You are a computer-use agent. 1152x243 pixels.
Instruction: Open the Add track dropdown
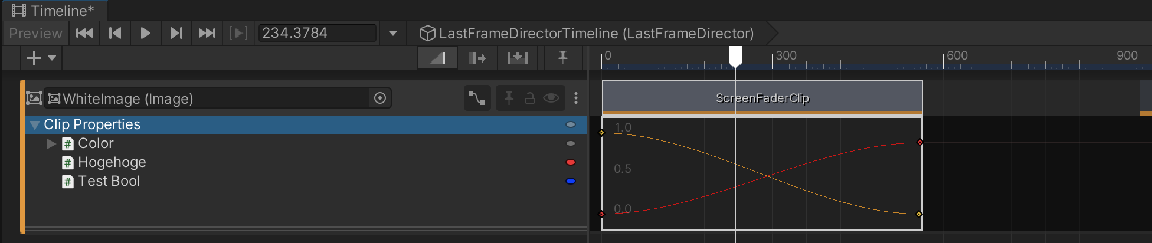(x=41, y=58)
